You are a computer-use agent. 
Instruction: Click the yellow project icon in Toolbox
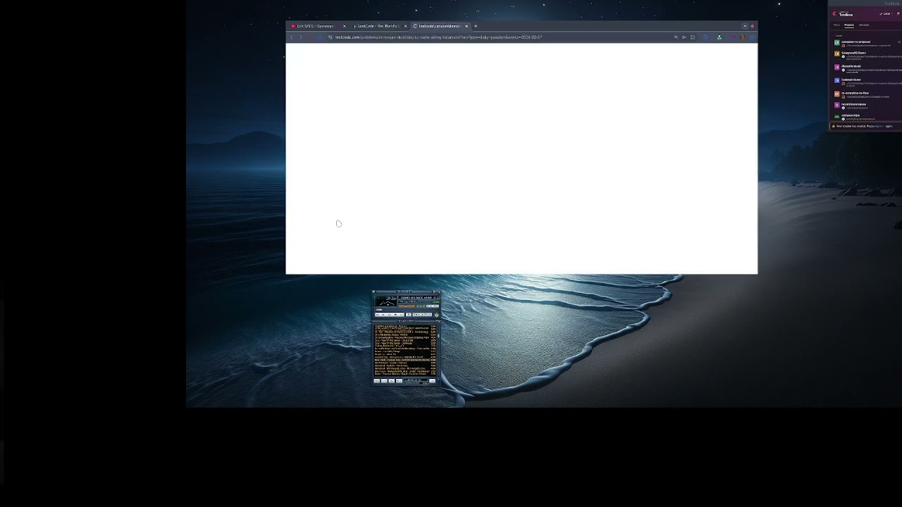[836, 54]
